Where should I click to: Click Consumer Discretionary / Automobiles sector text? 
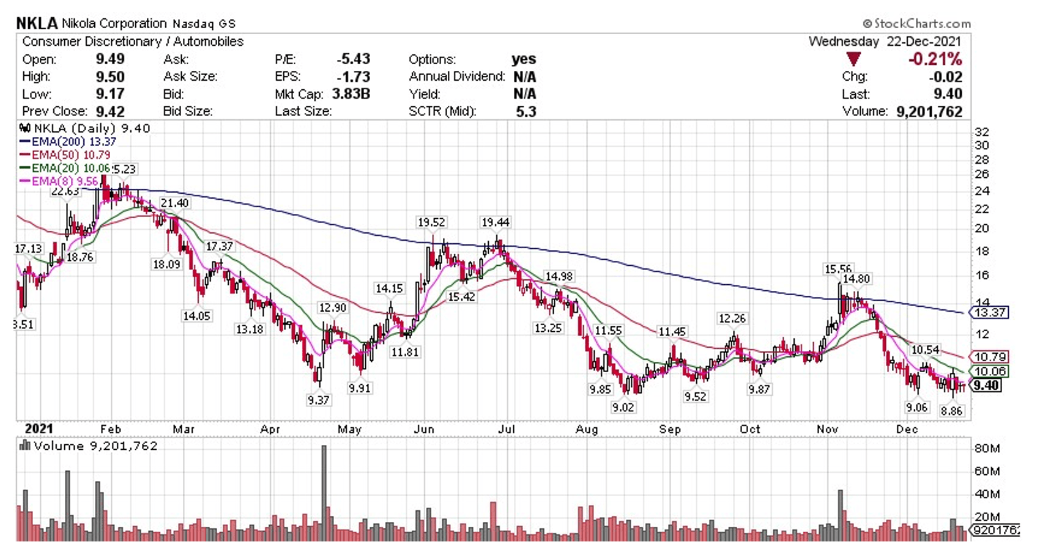pyautogui.click(x=133, y=42)
